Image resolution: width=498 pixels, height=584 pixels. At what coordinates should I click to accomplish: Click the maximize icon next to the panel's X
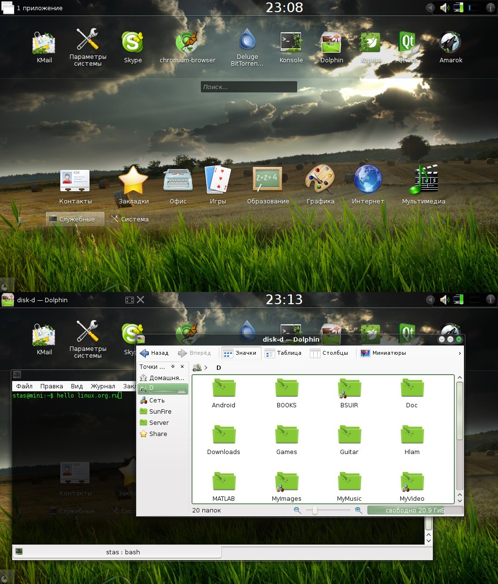(129, 300)
